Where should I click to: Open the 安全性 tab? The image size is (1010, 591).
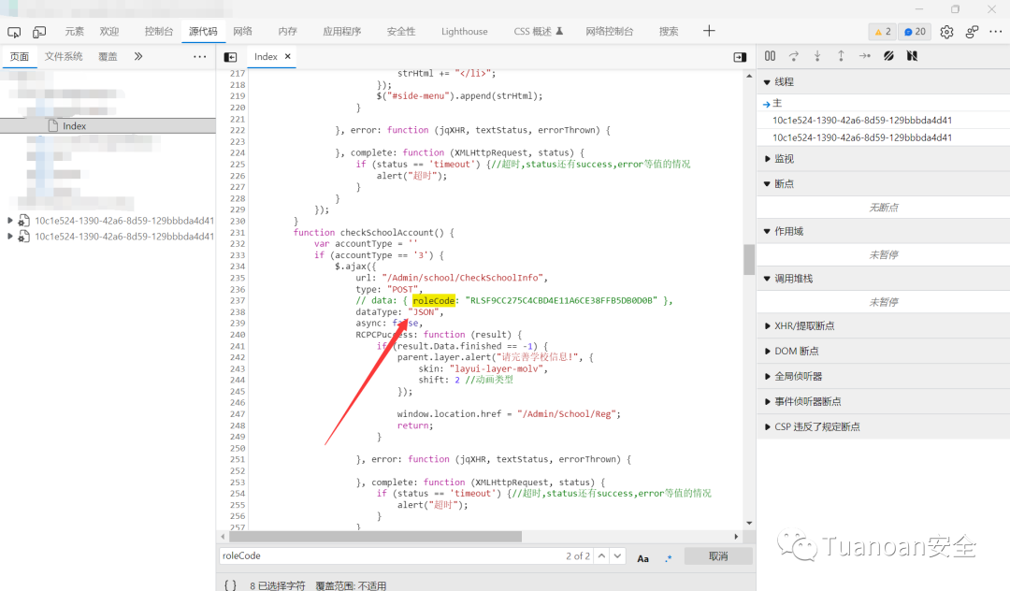coord(400,32)
